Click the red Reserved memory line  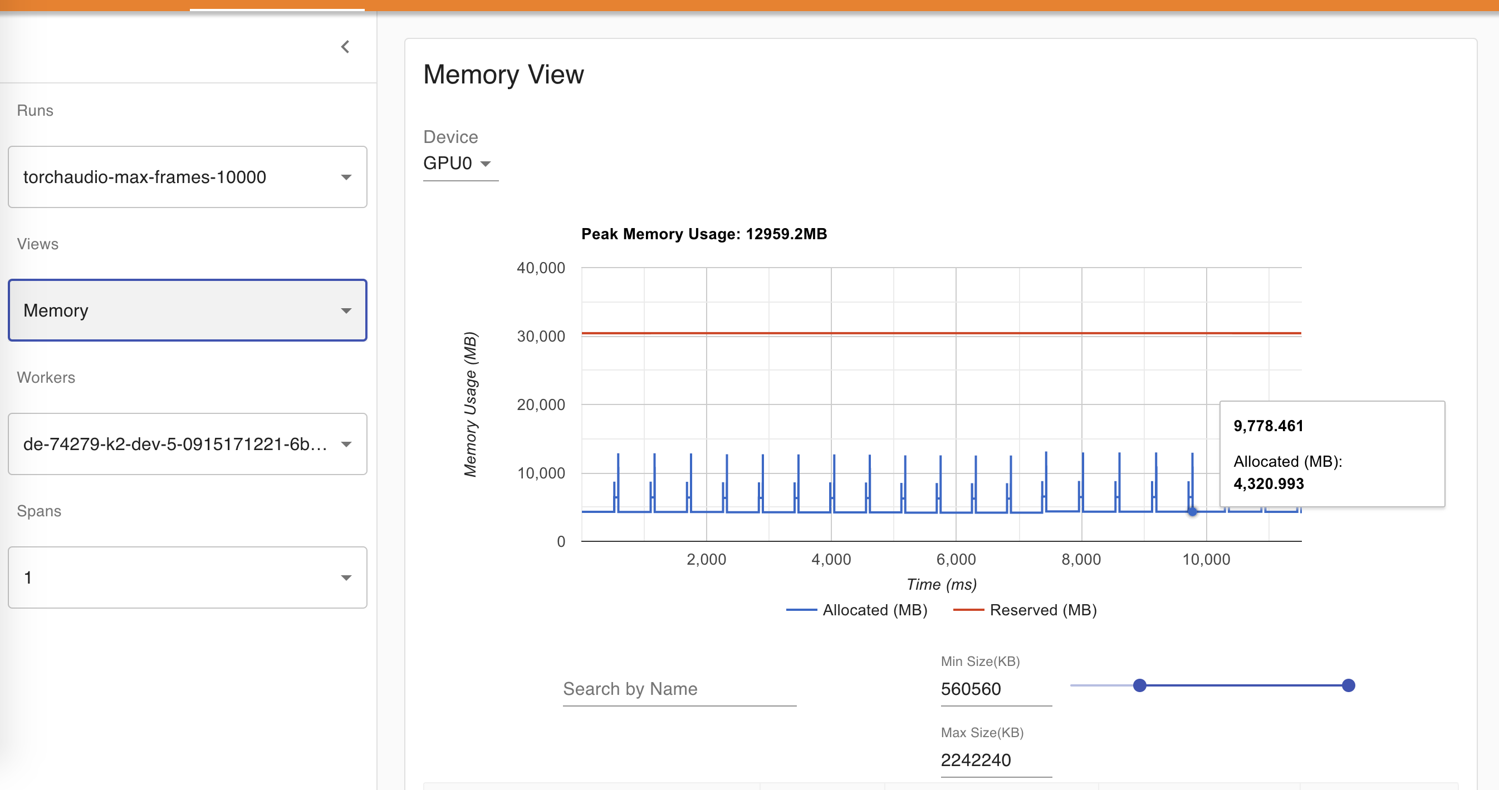873,333
